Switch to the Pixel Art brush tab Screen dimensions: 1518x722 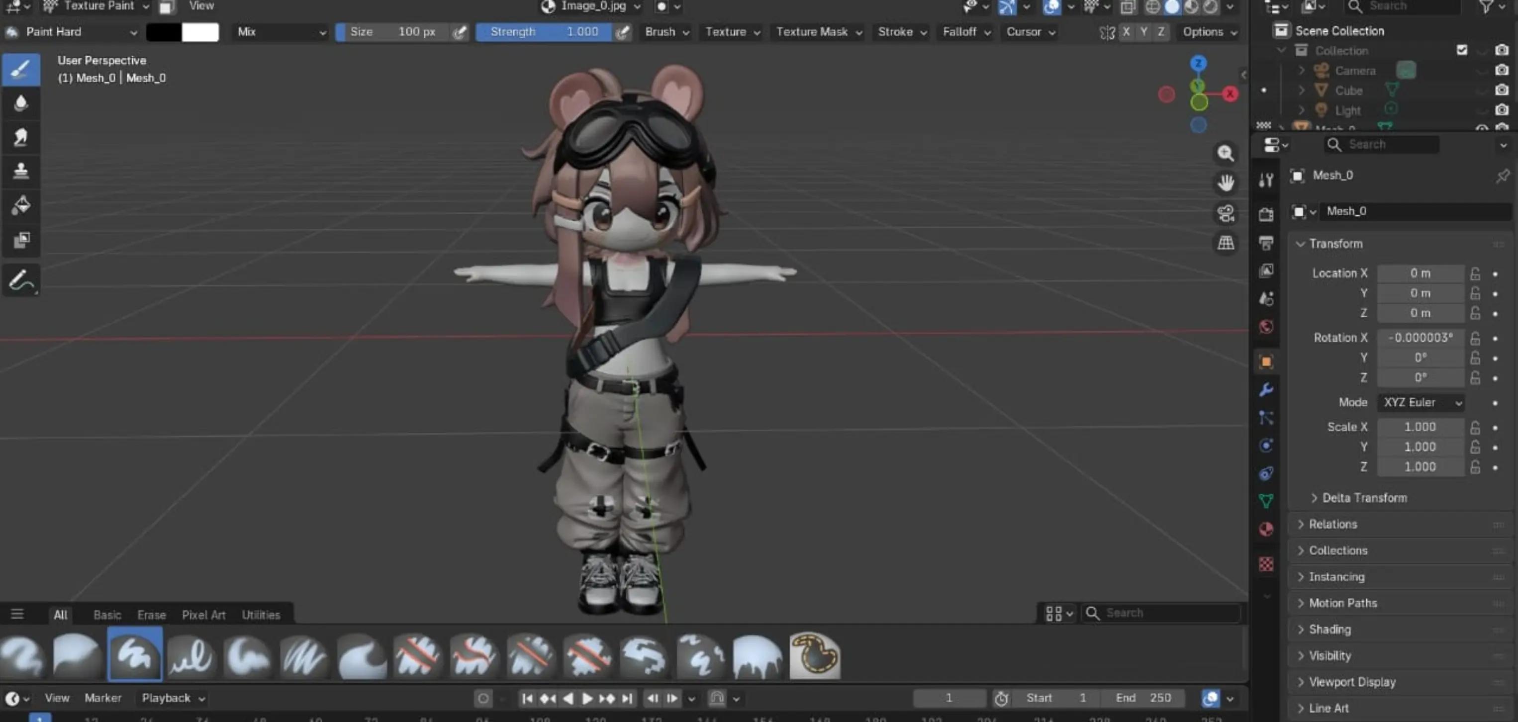203,615
